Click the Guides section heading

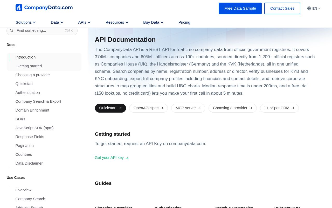coord(103,183)
